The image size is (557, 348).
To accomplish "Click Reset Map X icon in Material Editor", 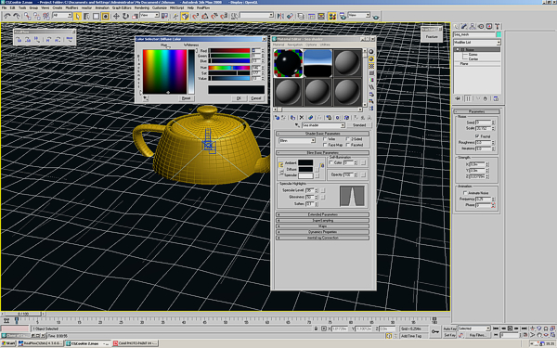I will click(301, 118).
